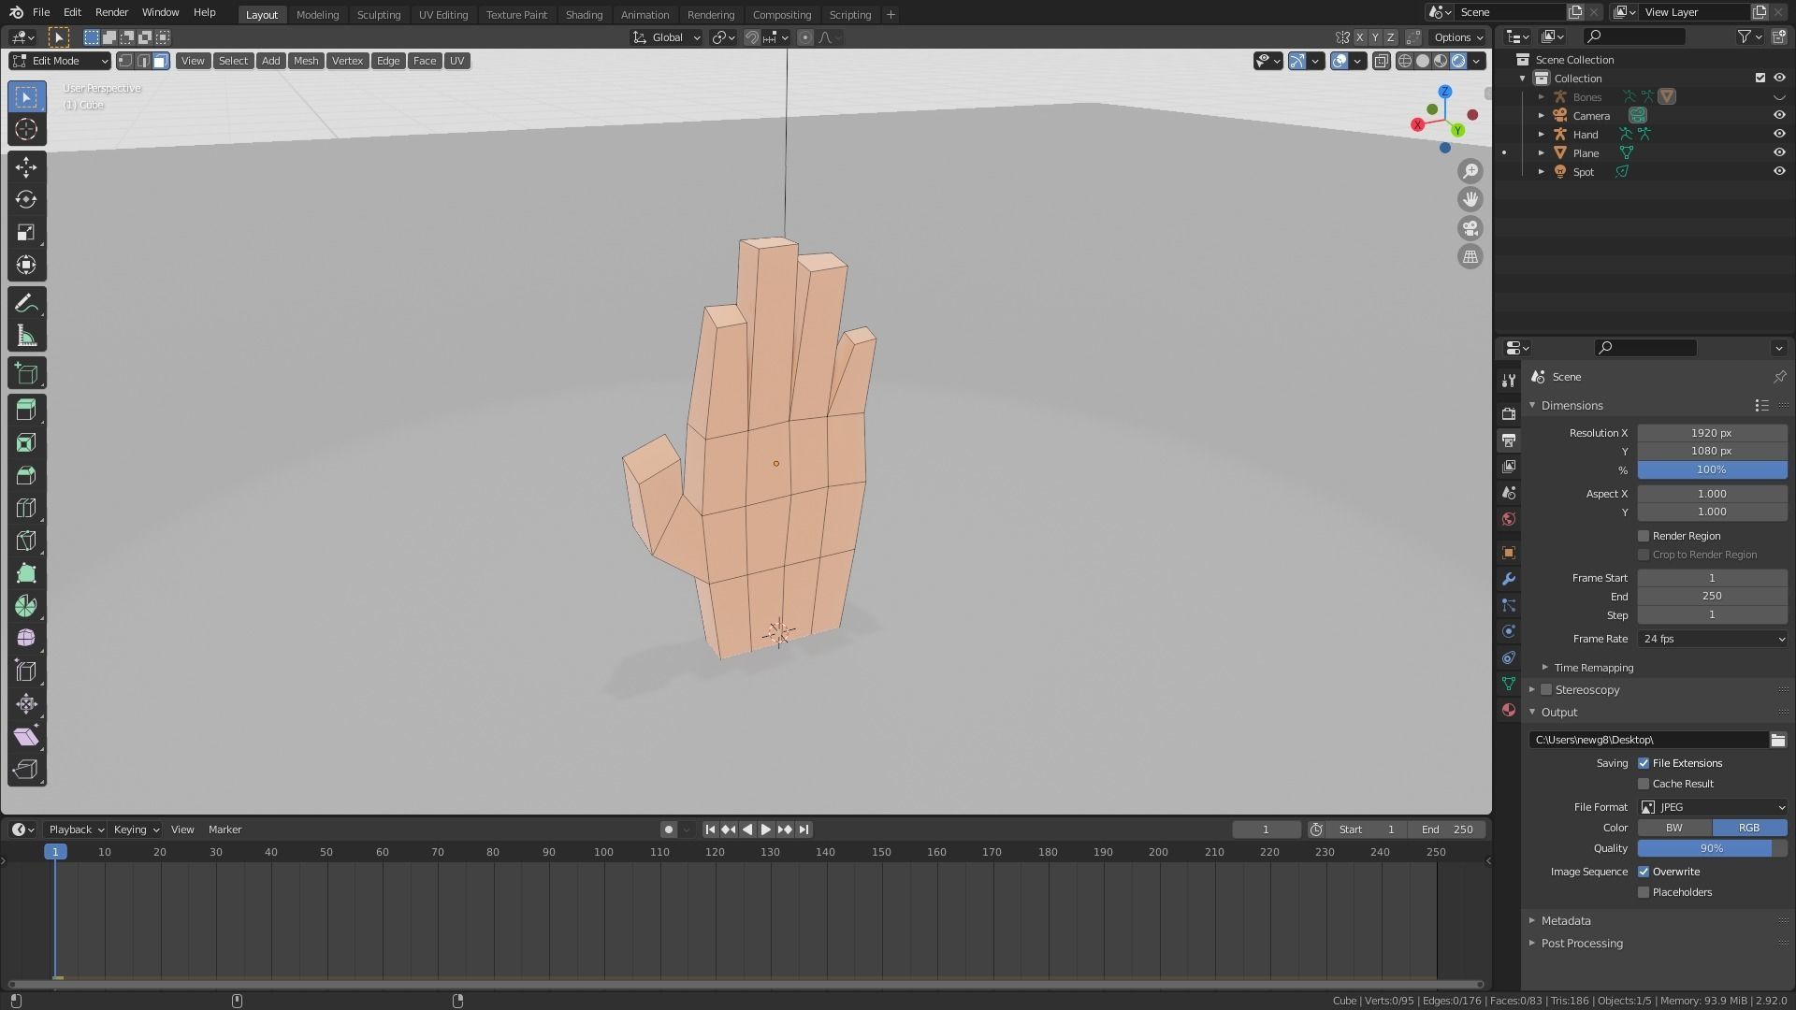Expand the Hand item in the outliner
Screen dimensions: 1796x1010
1542,134
